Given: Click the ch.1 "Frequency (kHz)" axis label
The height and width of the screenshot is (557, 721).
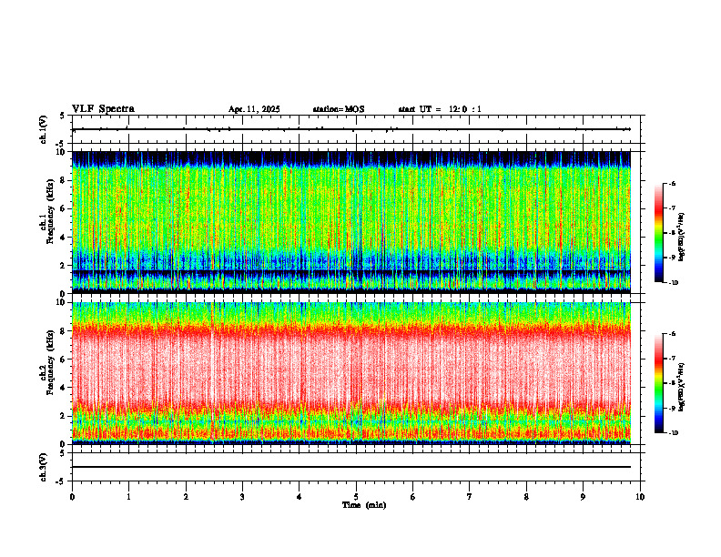Looking at the screenshot, I should pos(50,211).
